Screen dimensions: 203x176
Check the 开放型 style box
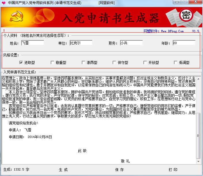145,63
